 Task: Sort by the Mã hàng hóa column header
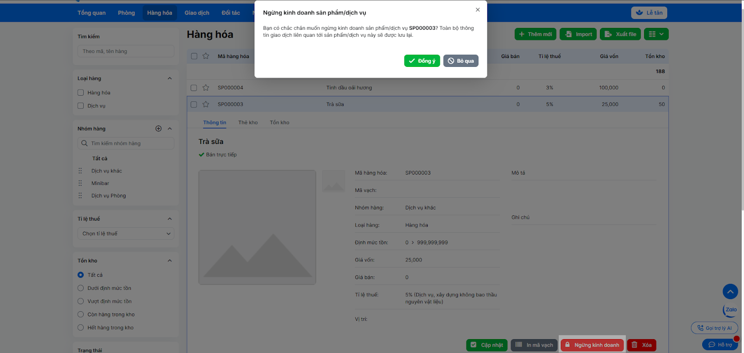point(233,56)
